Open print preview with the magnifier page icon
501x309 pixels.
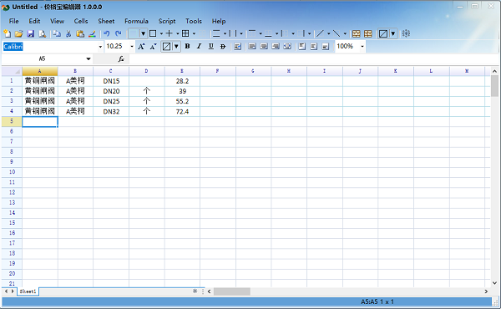tap(43, 33)
